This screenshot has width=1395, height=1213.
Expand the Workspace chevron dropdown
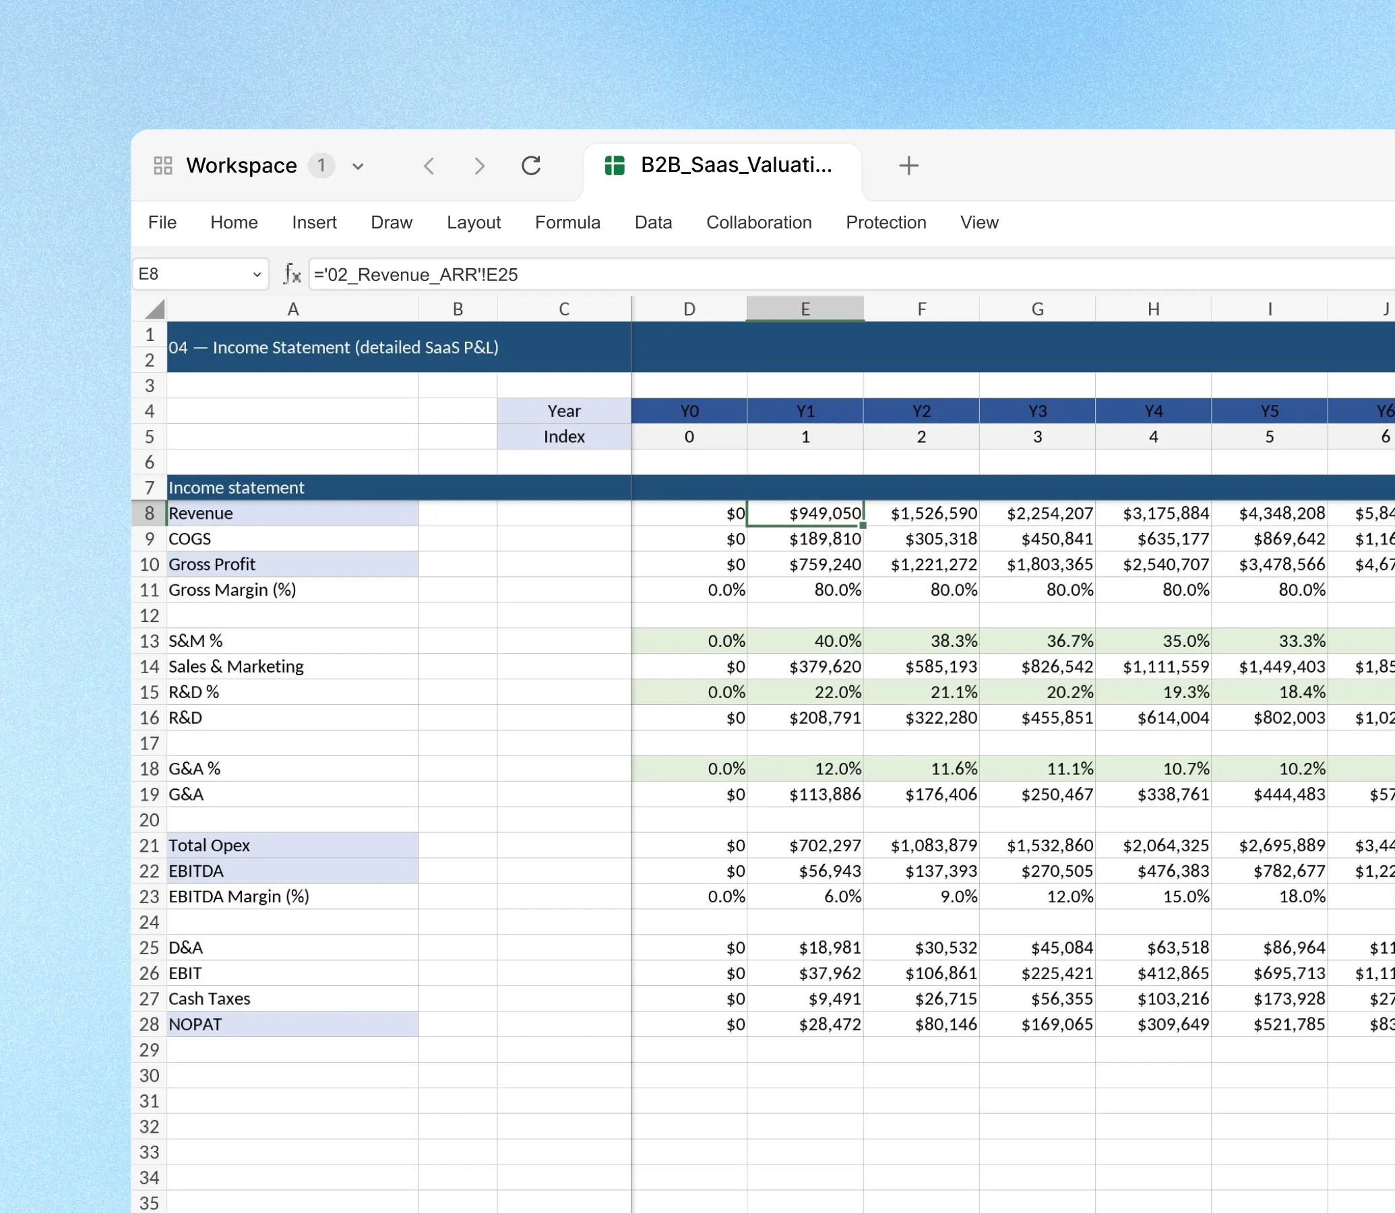point(358,166)
